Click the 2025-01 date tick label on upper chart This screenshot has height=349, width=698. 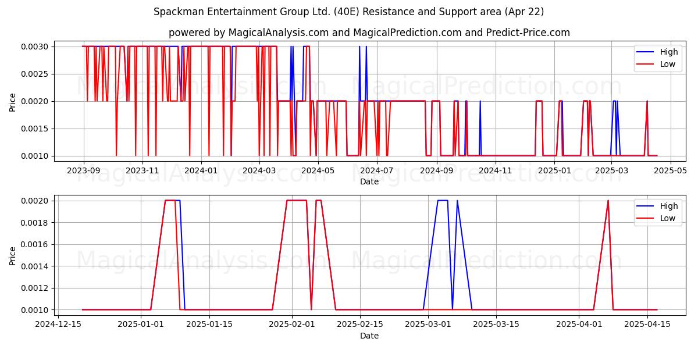(554, 170)
